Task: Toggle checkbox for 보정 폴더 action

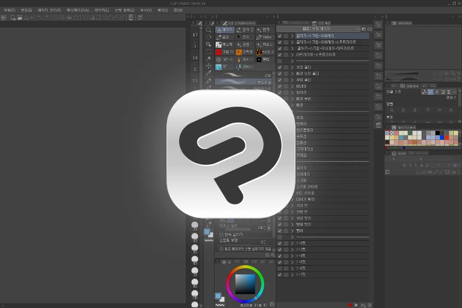Action: click(x=280, y=67)
